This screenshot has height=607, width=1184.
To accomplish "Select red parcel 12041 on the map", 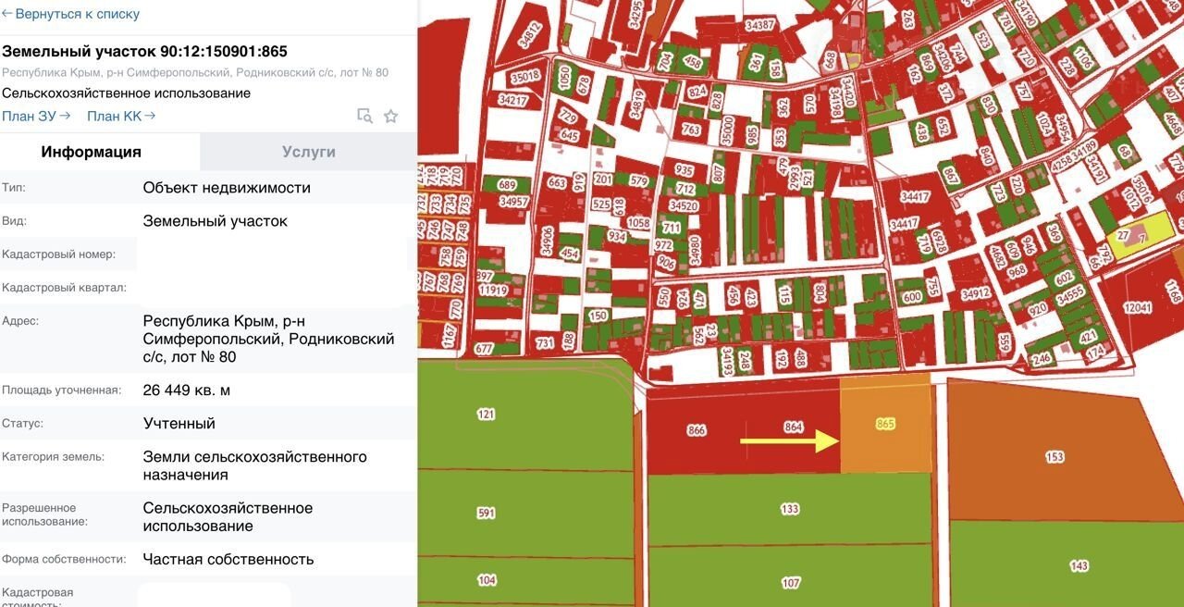I will 1137,307.
